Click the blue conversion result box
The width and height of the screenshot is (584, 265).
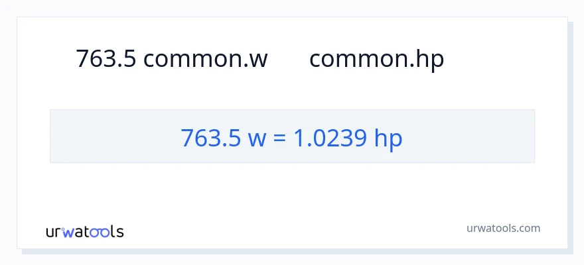[292, 136]
